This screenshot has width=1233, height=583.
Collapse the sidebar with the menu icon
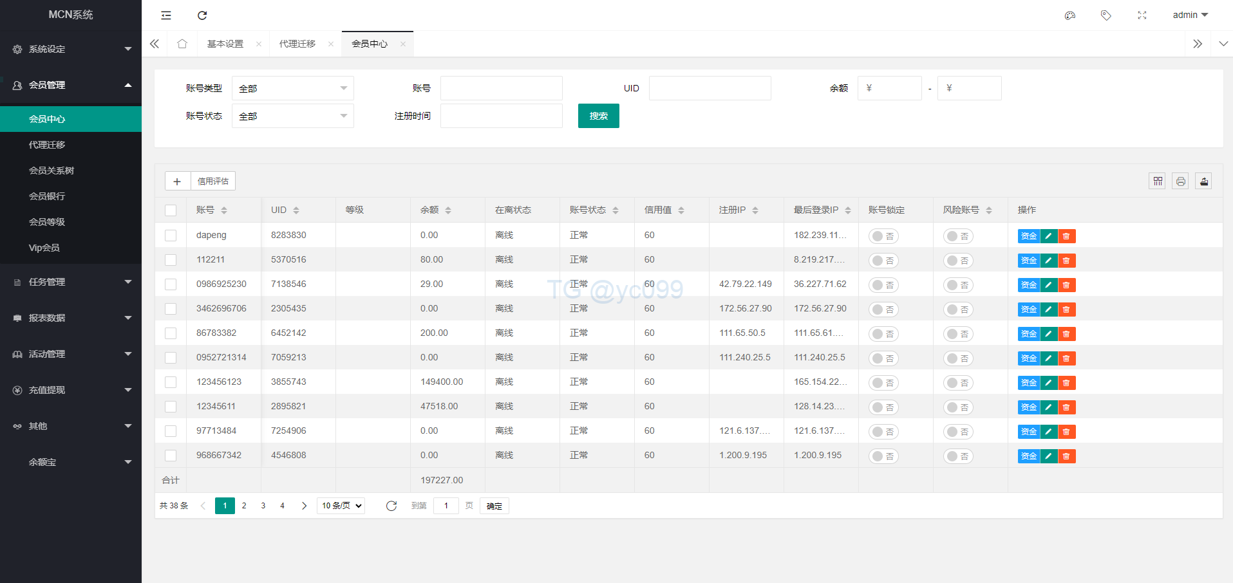point(166,15)
